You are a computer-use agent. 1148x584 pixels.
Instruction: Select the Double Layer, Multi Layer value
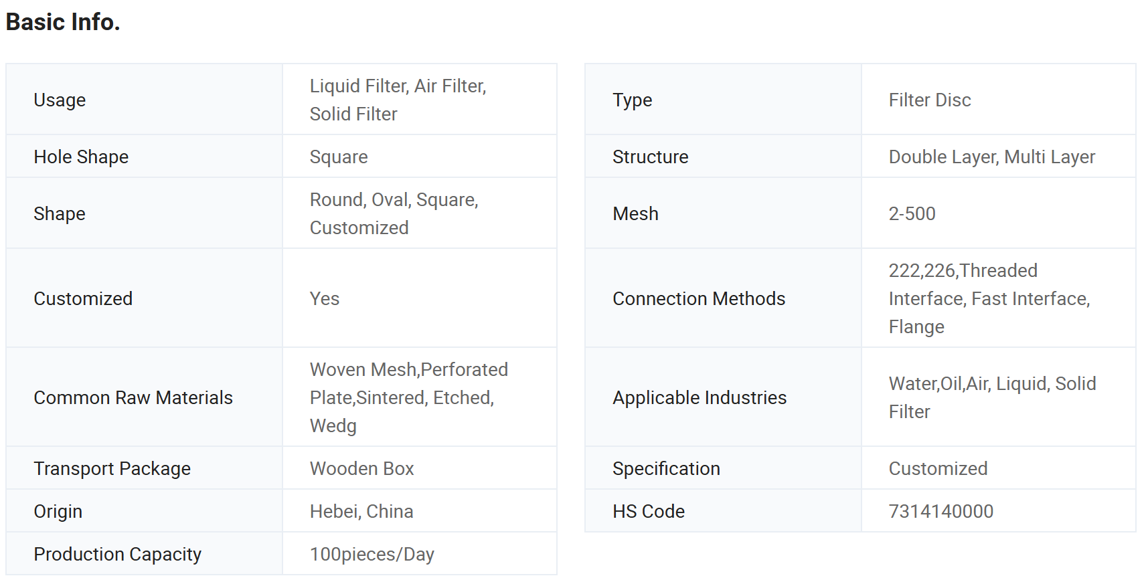coord(992,157)
